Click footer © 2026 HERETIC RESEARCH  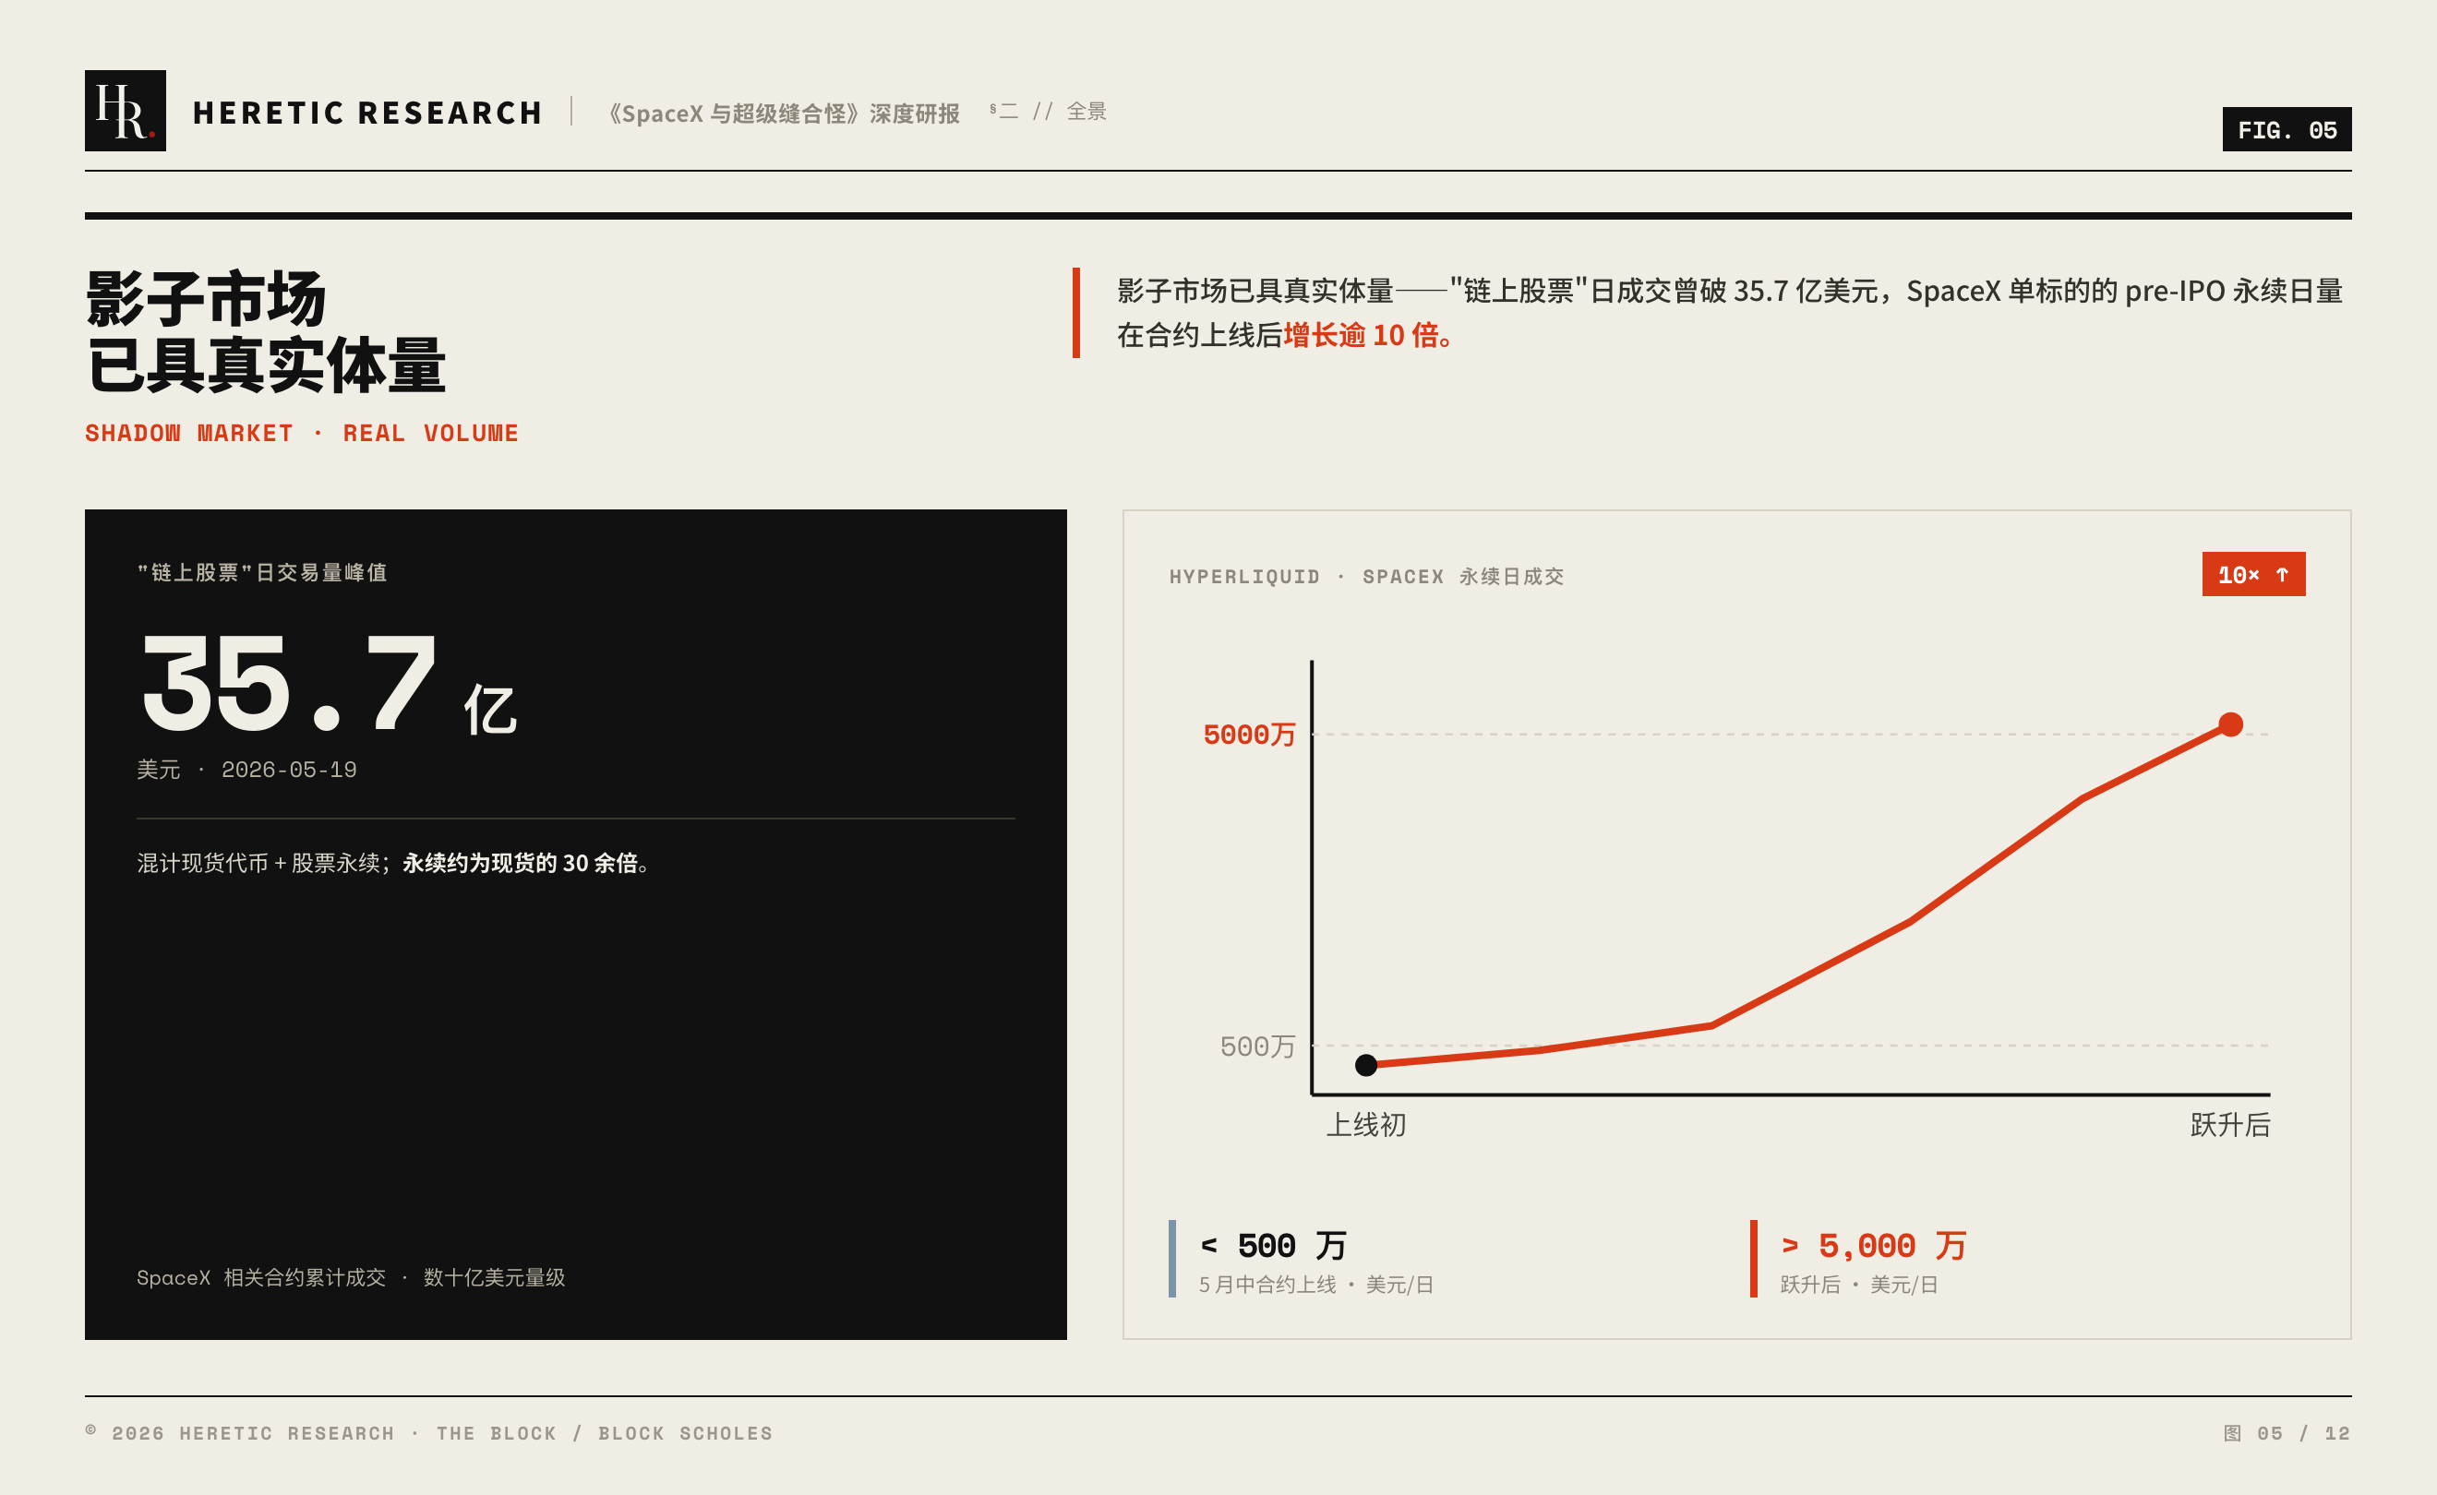pyautogui.click(x=240, y=1434)
